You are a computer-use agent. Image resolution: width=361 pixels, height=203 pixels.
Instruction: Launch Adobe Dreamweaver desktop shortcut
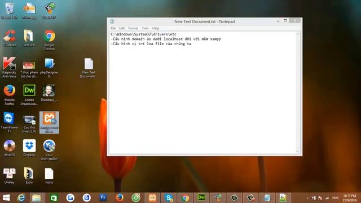point(29,95)
